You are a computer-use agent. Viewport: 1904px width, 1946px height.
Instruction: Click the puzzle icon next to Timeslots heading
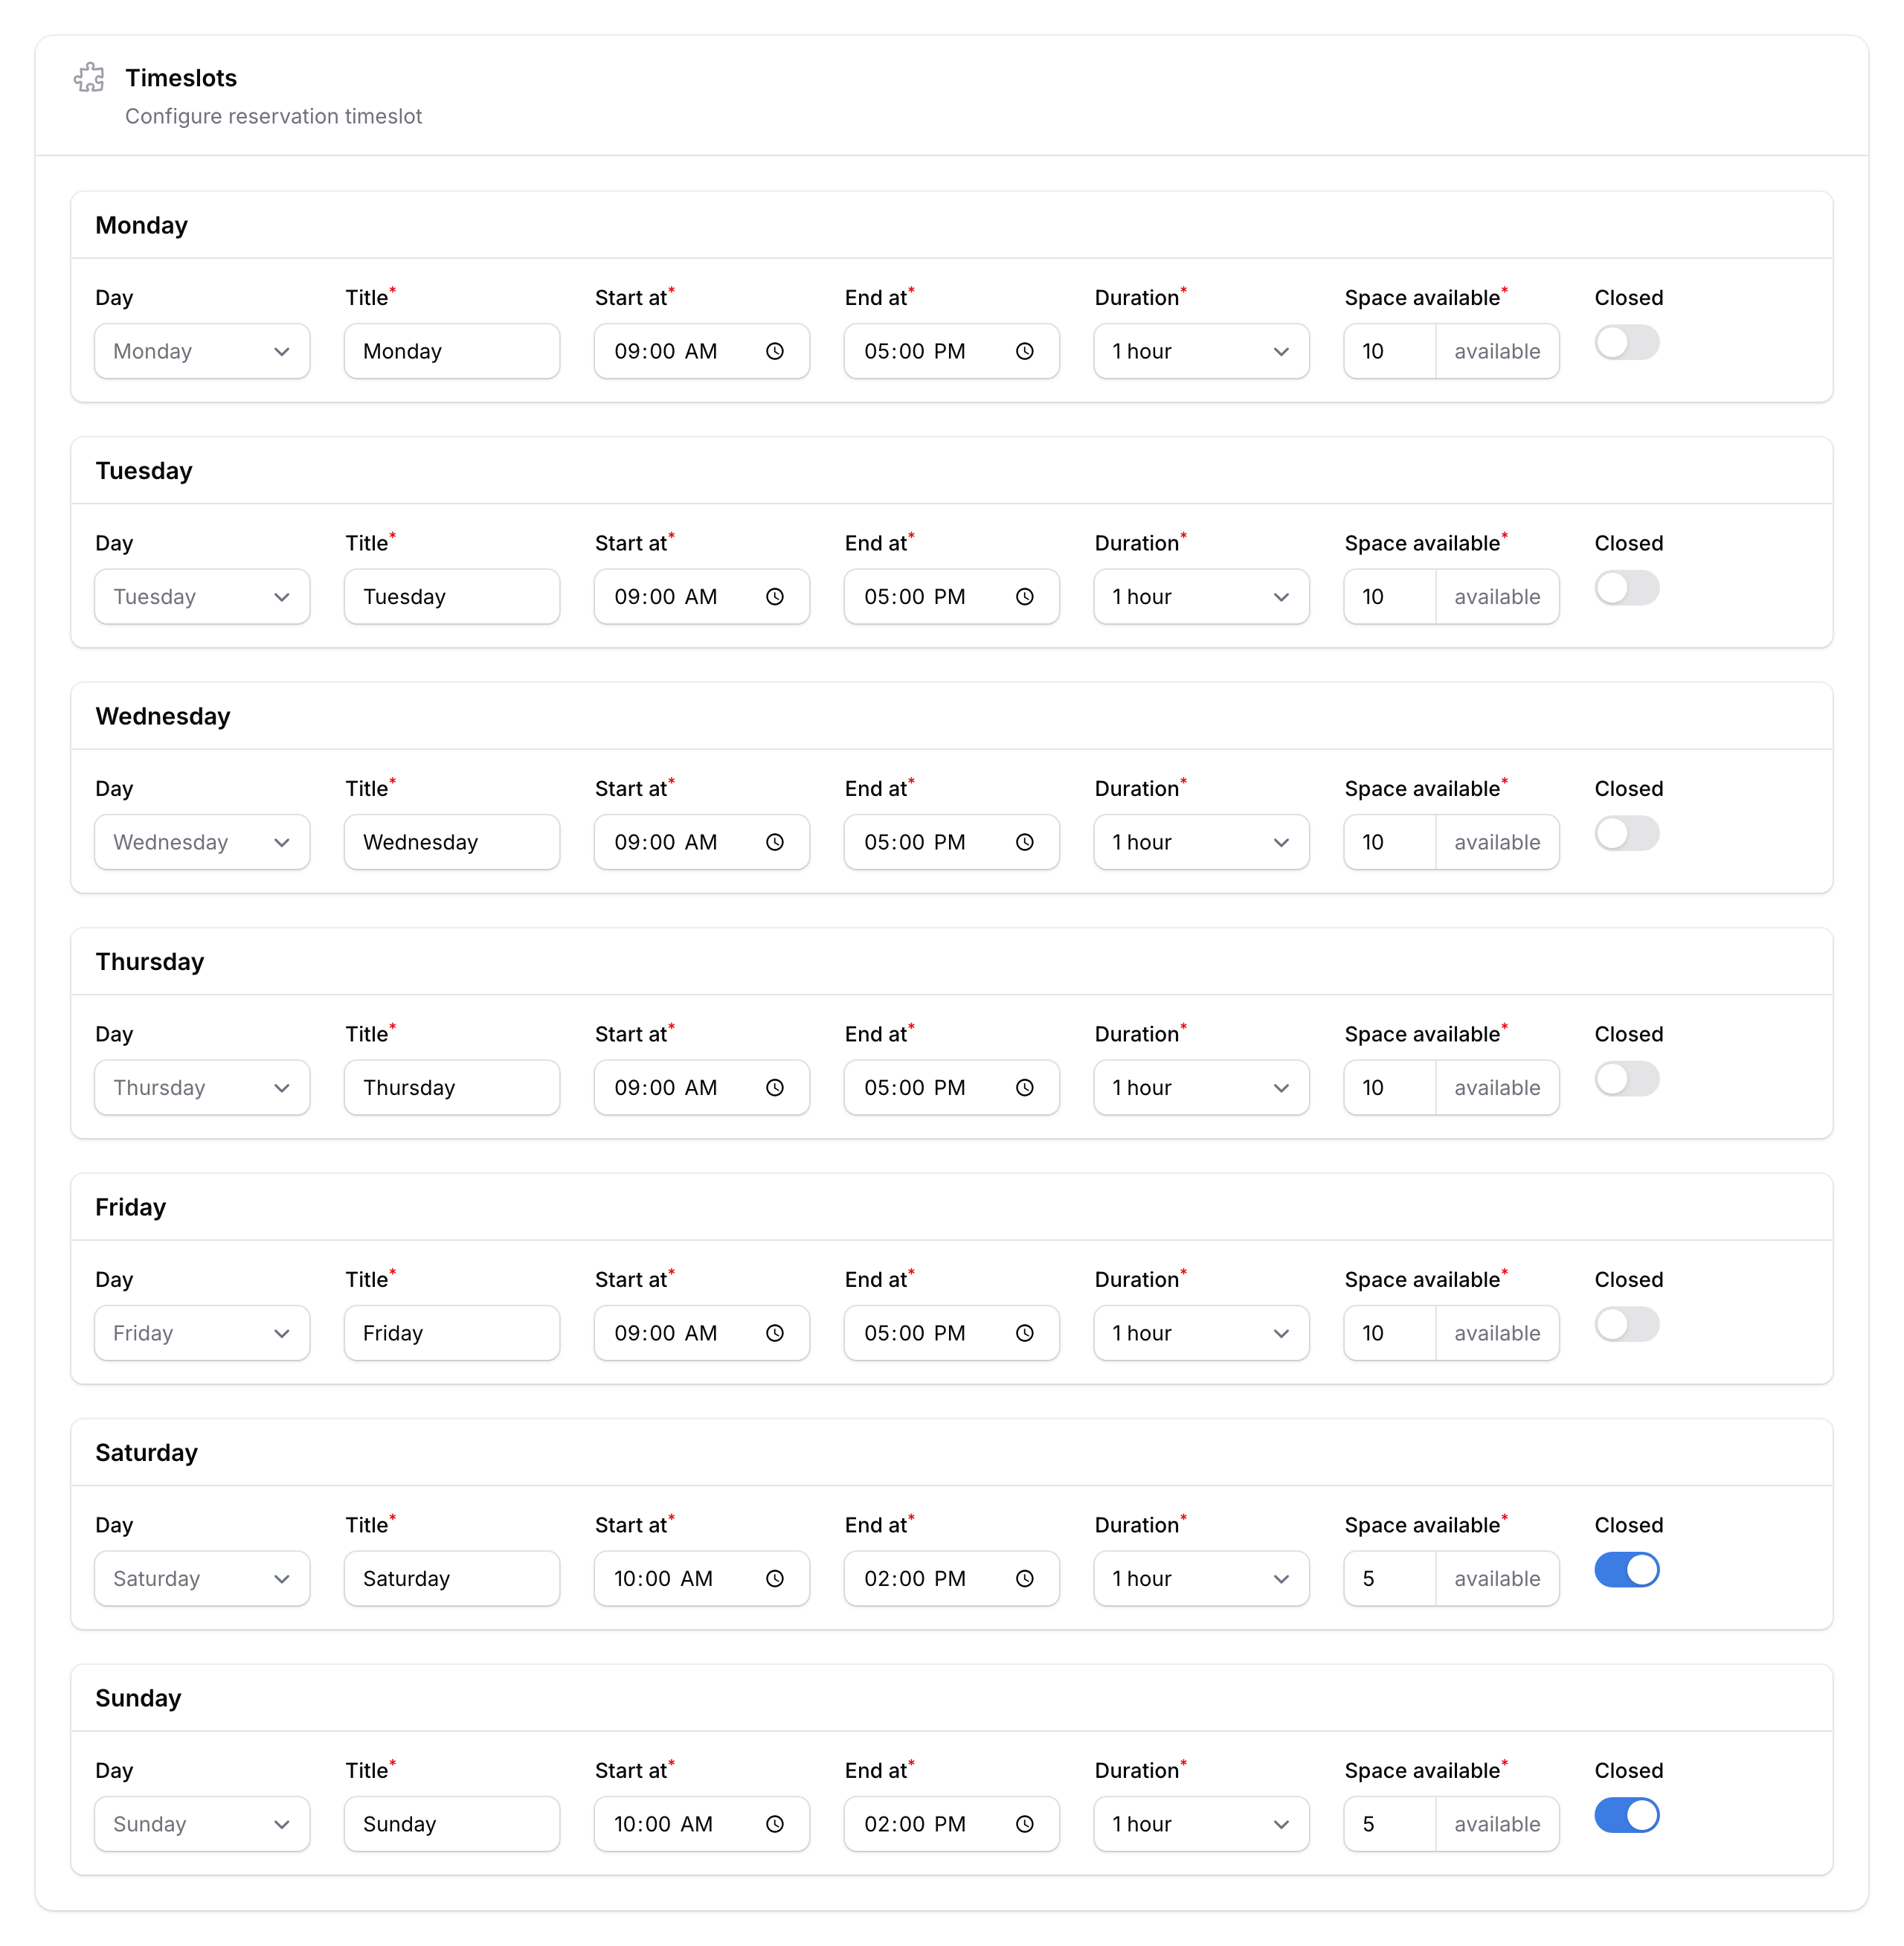89,77
